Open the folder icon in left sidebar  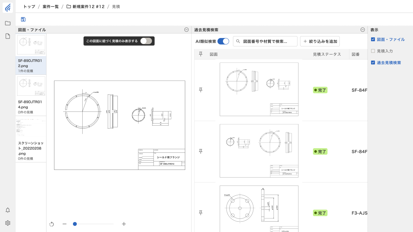click(8, 23)
